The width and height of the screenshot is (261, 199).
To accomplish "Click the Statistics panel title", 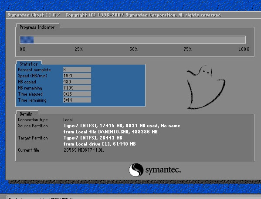I will click(29, 64).
